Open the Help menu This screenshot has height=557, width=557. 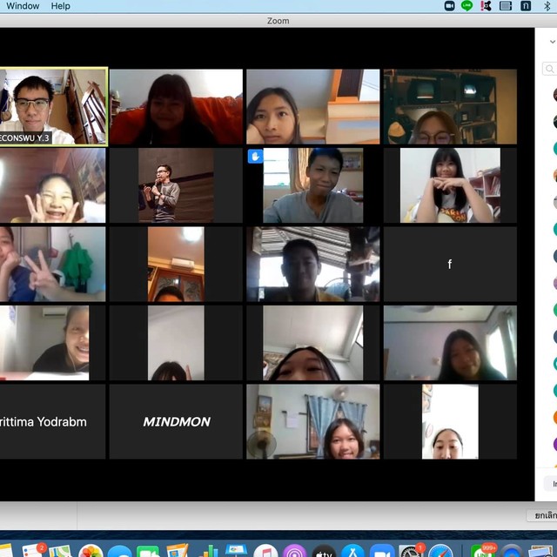pos(60,6)
